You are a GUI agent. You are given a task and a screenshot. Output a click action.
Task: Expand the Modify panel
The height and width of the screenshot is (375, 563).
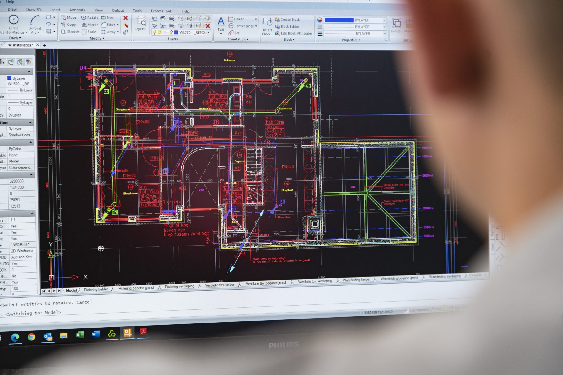tap(97, 38)
